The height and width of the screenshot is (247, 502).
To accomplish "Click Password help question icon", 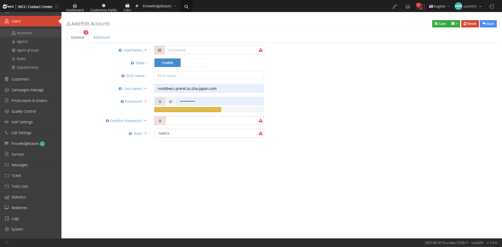I will pyautogui.click(x=122, y=101).
